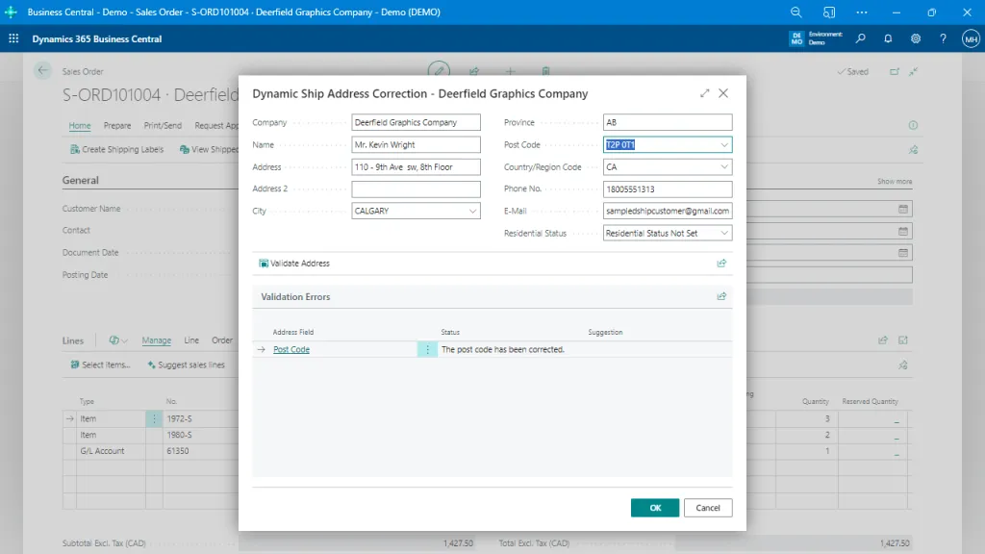Open the Post Code validation error link

(290, 349)
